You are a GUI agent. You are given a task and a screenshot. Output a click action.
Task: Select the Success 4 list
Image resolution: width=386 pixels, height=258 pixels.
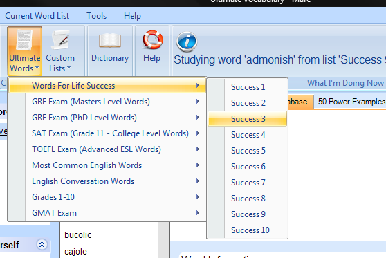(248, 135)
